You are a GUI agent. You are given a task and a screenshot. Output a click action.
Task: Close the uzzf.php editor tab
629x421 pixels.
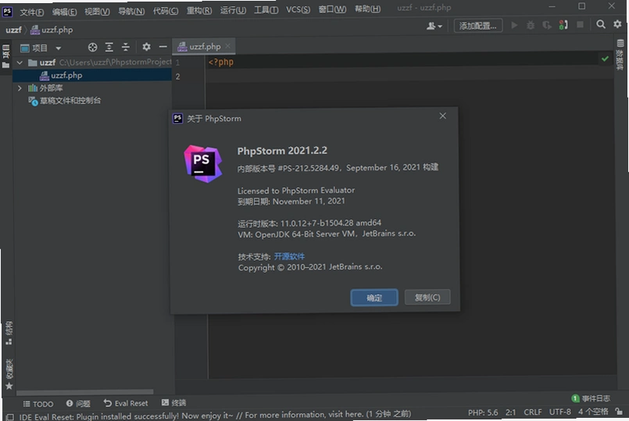tap(228, 46)
